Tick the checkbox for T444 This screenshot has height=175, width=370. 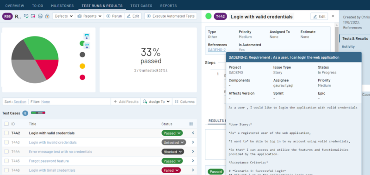pyautogui.click(x=6, y=152)
